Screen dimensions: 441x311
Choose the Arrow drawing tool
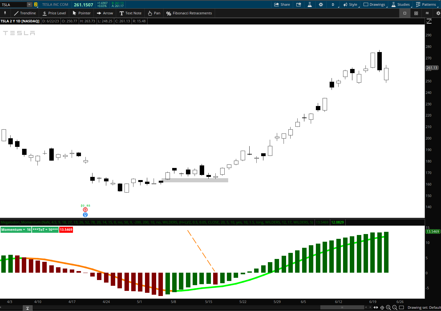click(x=105, y=13)
